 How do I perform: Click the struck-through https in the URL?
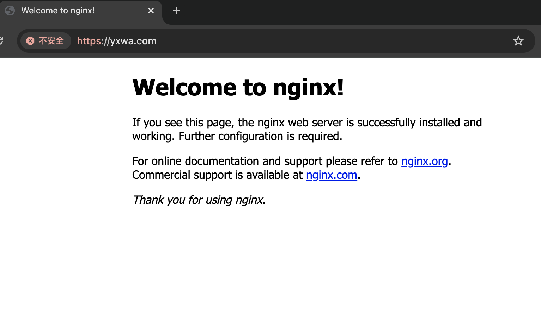(x=89, y=41)
